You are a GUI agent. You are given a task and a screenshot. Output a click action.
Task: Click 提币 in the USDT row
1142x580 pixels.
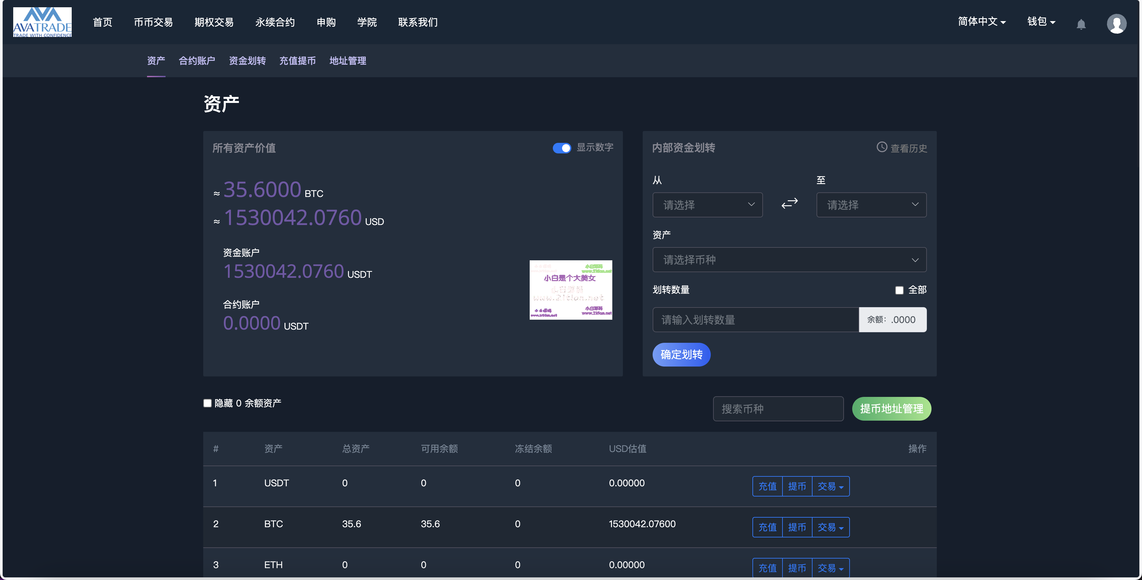point(797,486)
